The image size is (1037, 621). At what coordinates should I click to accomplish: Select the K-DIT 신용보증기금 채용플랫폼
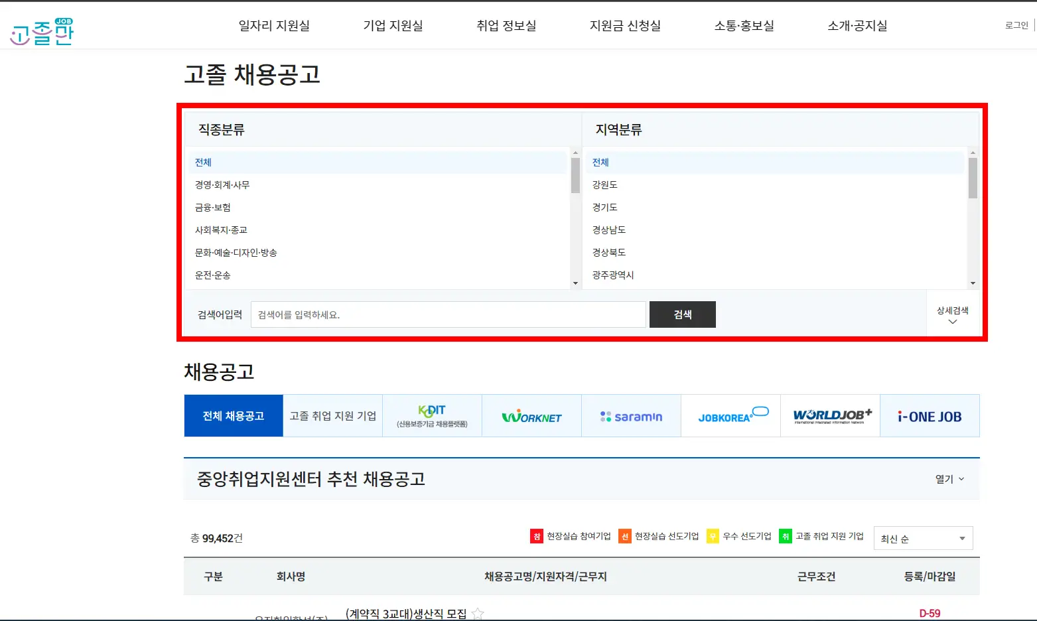[432, 415]
